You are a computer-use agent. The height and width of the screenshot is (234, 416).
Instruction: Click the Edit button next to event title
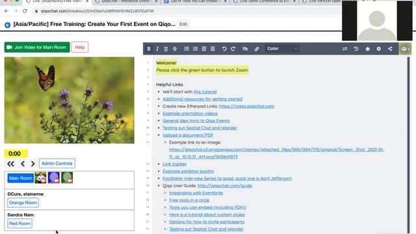tap(183, 24)
